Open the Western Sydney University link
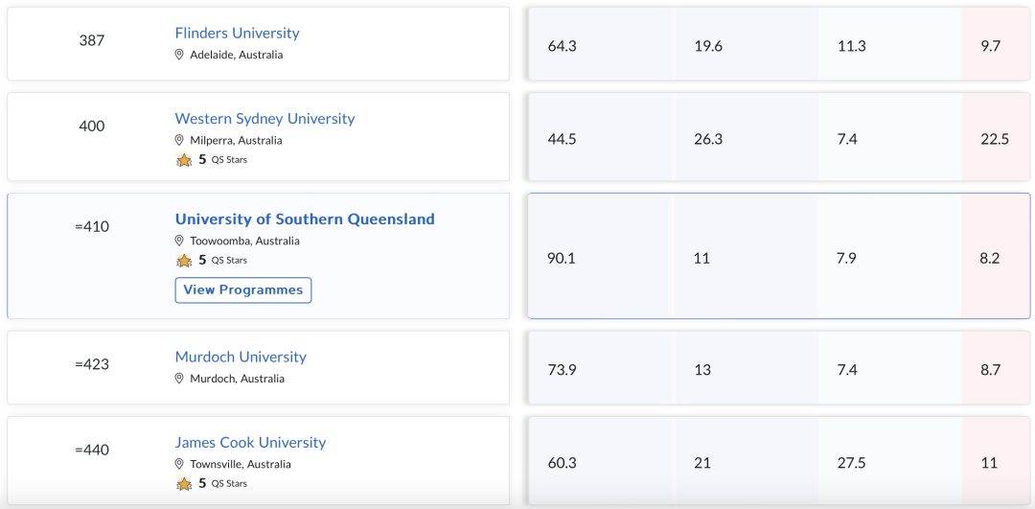 click(x=264, y=118)
